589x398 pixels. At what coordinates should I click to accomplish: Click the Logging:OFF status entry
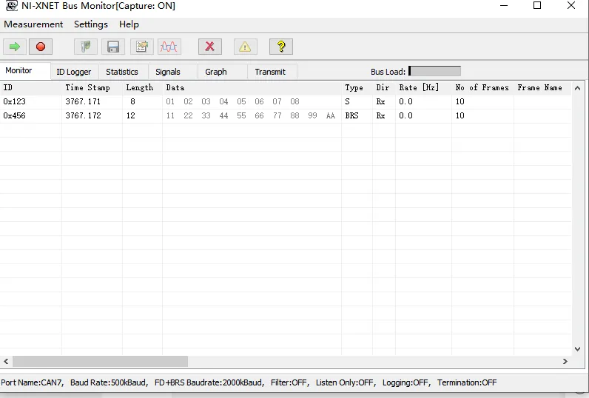pos(405,382)
